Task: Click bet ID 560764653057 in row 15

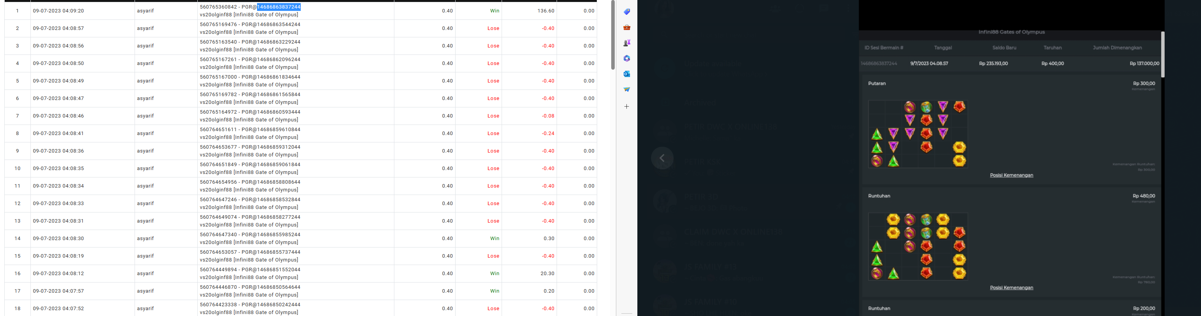Action: pos(218,252)
